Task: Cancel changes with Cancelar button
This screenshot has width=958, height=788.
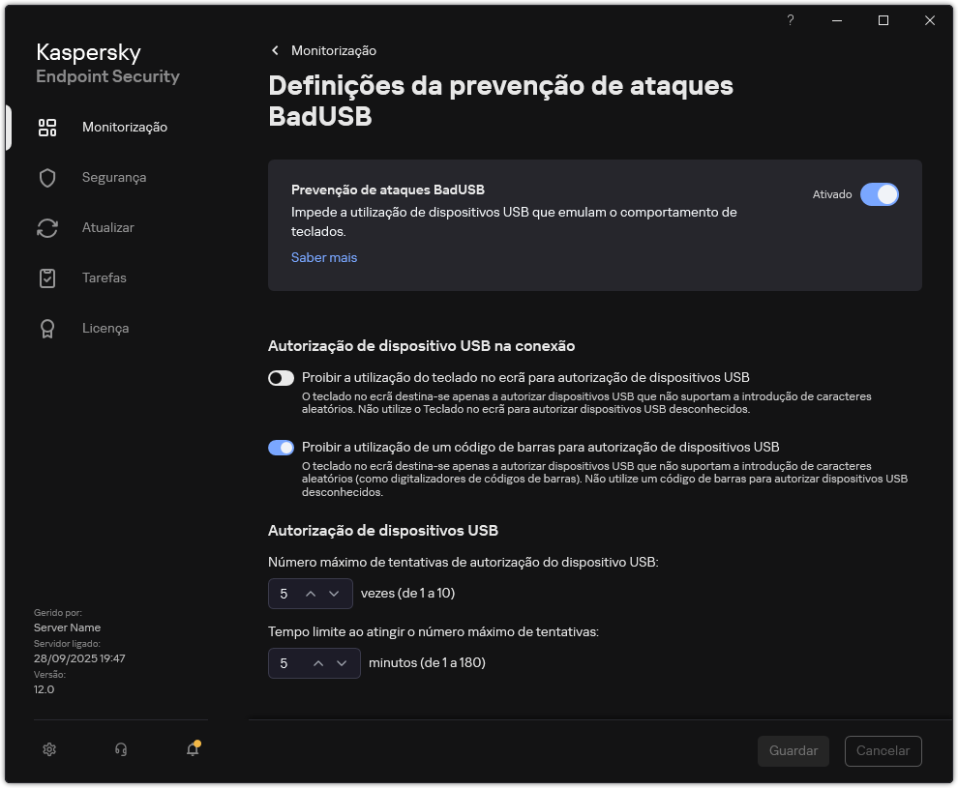Action: pos(883,751)
